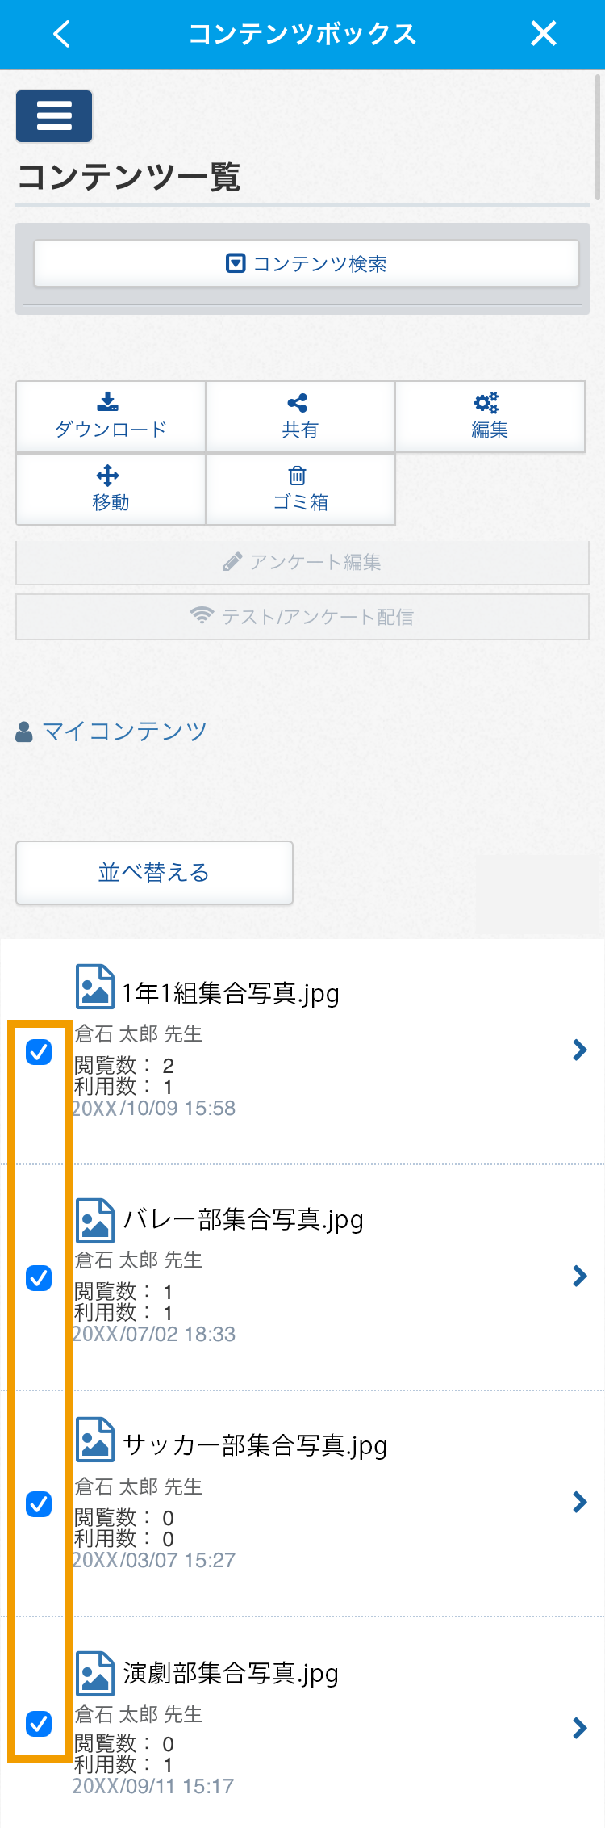605x1828 pixels.
Task: Expand the コンテンツ検索 search panel
Action: point(307,263)
